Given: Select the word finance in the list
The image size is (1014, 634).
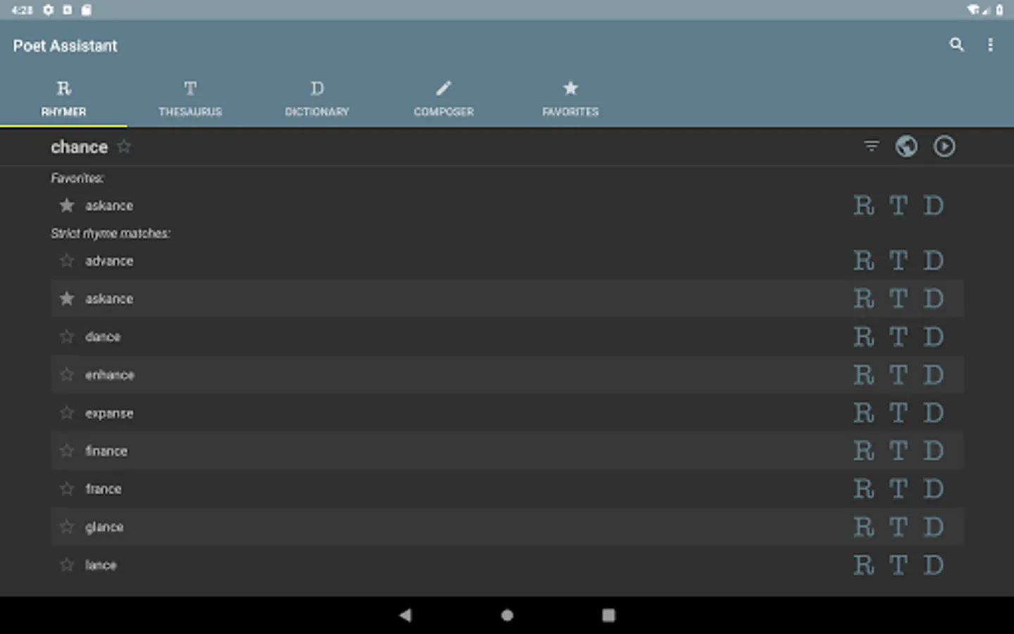Looking at the screenshot, I should pyautogui.click(x=106, y=451).
